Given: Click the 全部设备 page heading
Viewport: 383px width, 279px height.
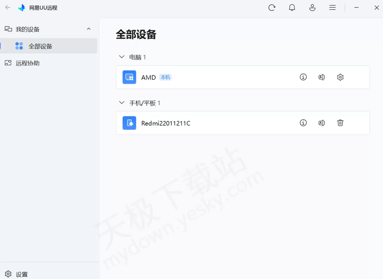Looking at the screenshot, I should [x=136, y=35].
